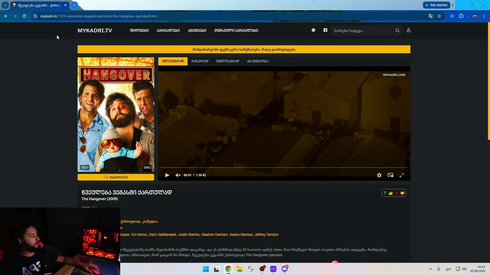Unmute the video player volume

click(x=178, y=175)
